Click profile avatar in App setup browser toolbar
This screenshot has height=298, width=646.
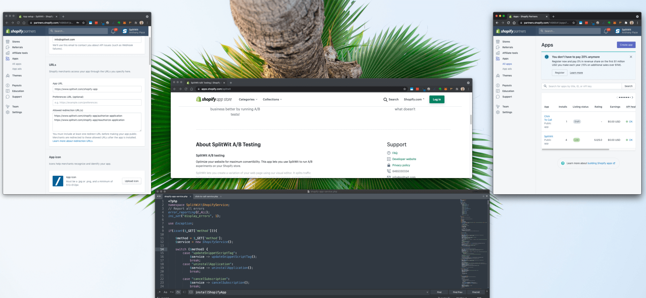142,23
